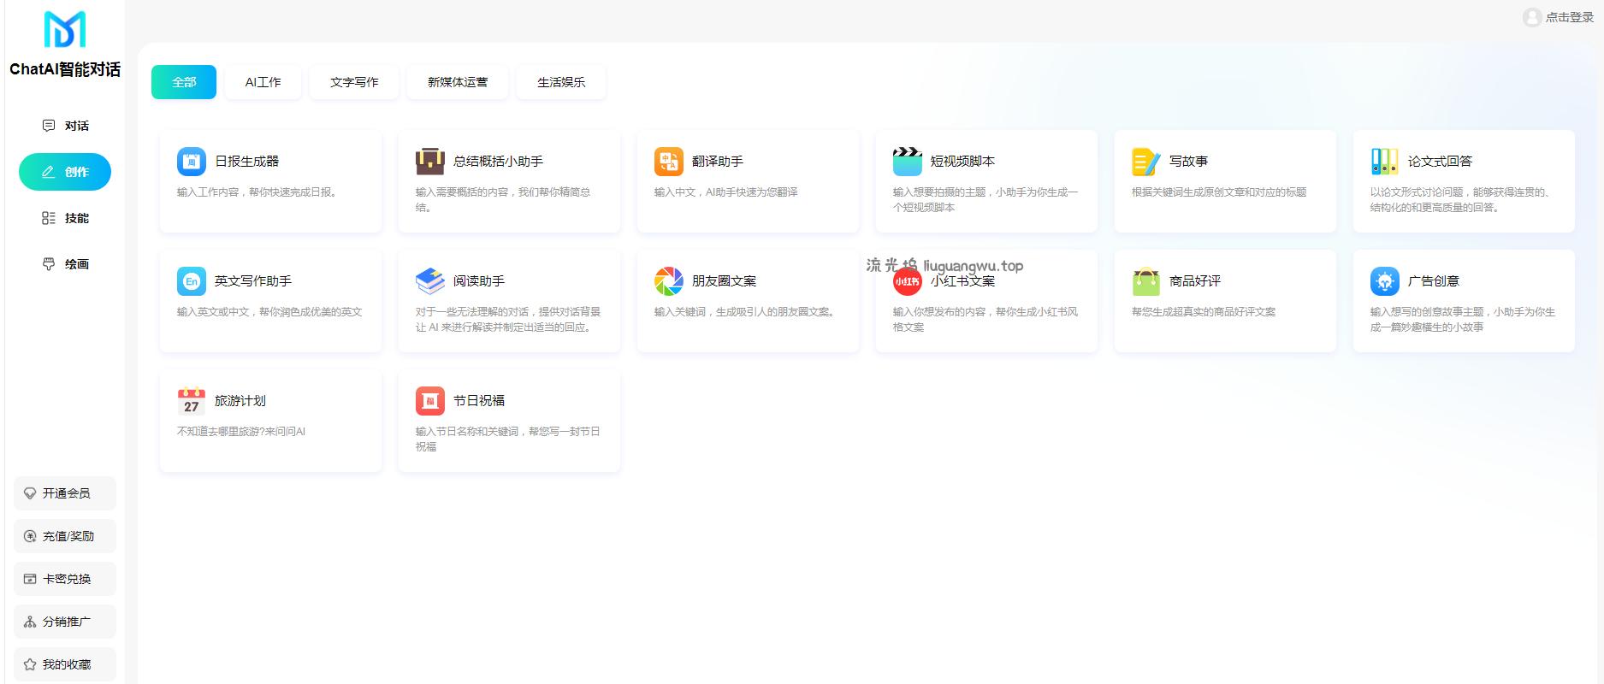Click the 开通会员 diamond icon
Image resolution: width=1604 pixels, height=684 pixels.
coord(30,493)
